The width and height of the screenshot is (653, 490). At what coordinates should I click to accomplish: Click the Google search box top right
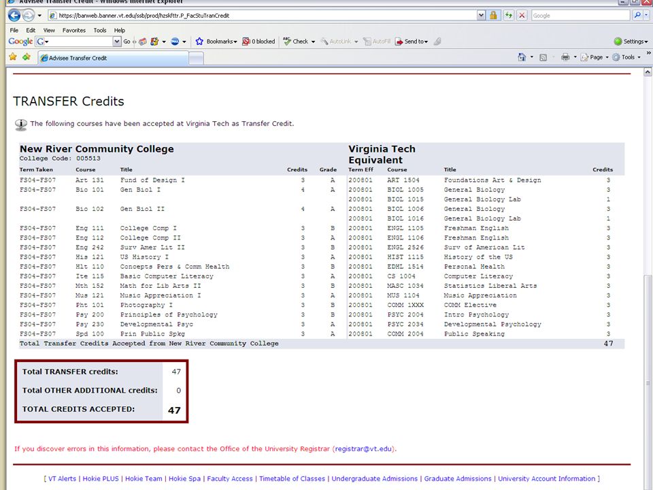click(580, 16)
